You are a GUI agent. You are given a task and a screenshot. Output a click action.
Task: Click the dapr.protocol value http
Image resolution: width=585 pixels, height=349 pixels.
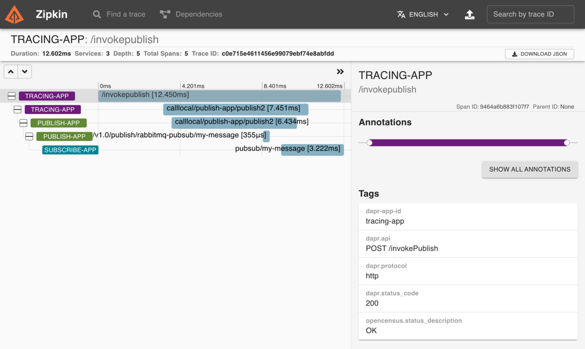click(372, 276)
